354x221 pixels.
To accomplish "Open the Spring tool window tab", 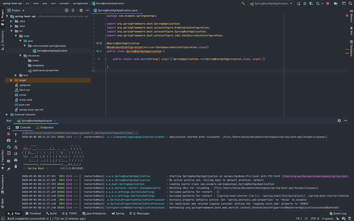I will (118, 213).
